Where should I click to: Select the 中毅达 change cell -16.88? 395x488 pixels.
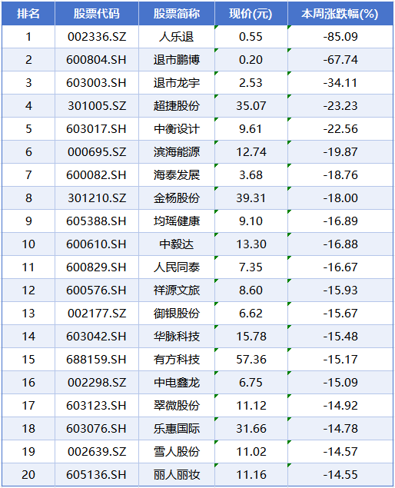[x=340, y=244]
